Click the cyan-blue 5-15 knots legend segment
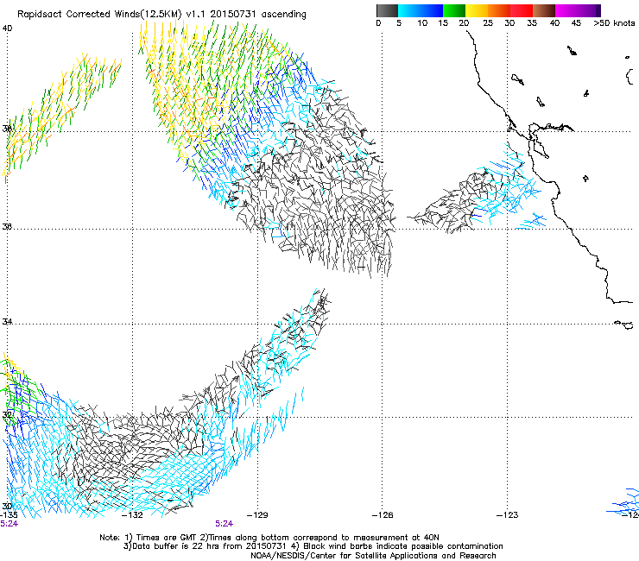This screenshot has height=561, width=639. pyautogui.click(x=421, y=10)
